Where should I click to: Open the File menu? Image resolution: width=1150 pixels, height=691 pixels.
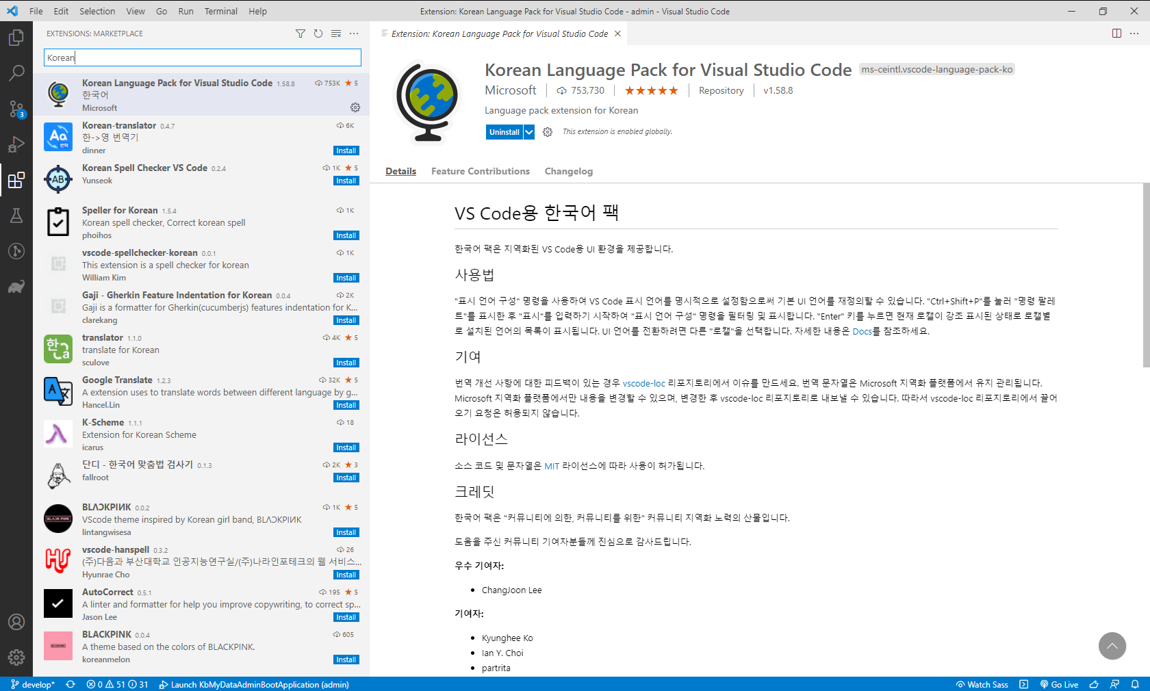click(36, 11)
